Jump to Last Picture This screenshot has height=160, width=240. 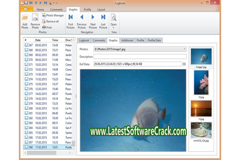[x=103, y=18]
